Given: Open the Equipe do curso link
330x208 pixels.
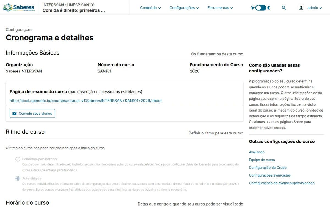Looking at the screenshot, I should 262,160.
